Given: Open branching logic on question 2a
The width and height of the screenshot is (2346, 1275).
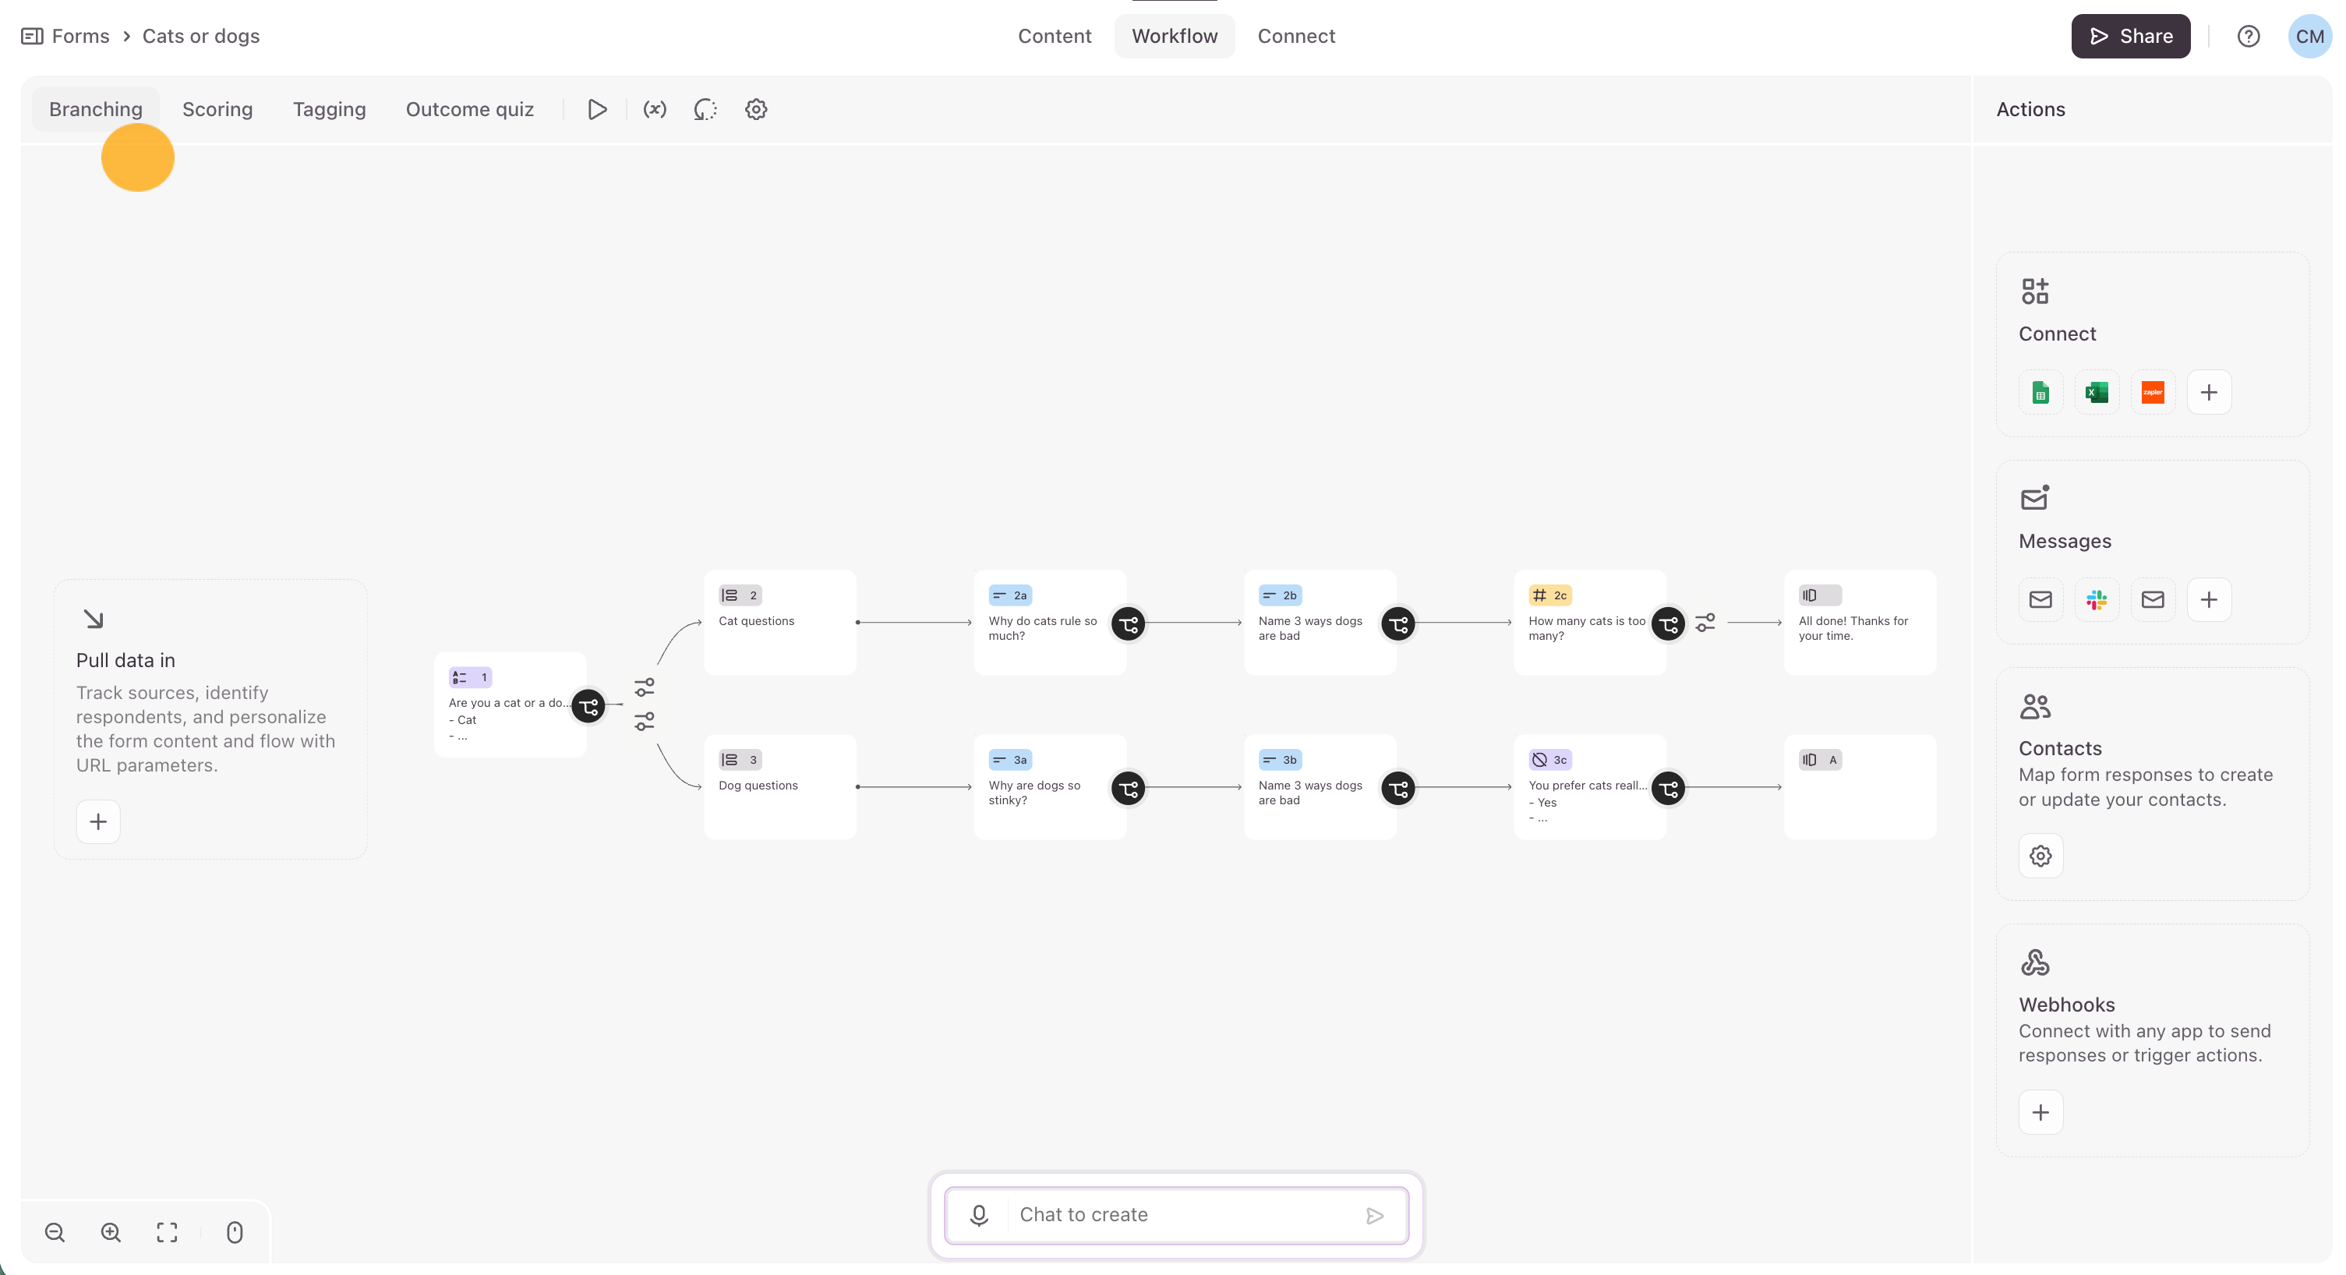Looking at the screenshot, I should pos(1129,623).
